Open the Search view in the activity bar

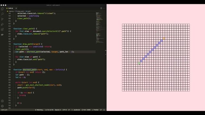click(2, 14)
